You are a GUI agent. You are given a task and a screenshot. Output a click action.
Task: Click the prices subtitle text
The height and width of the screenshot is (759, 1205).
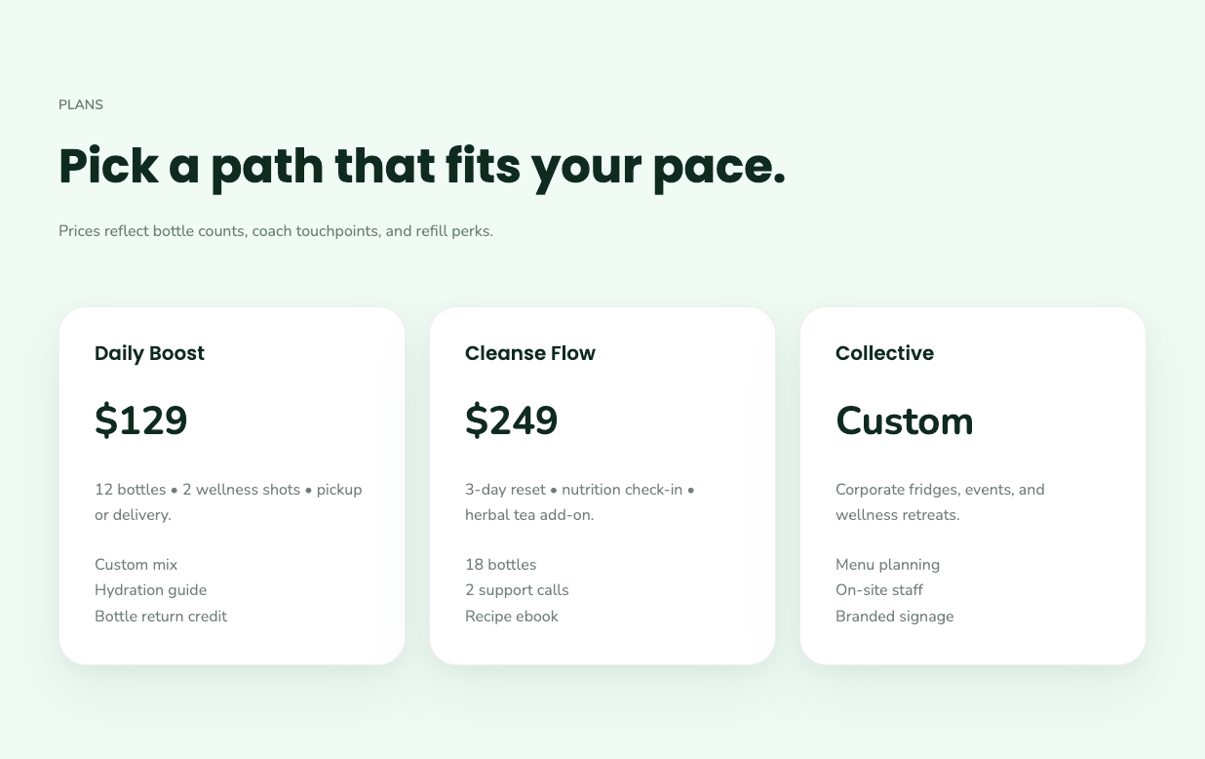[x=276, y=231]
